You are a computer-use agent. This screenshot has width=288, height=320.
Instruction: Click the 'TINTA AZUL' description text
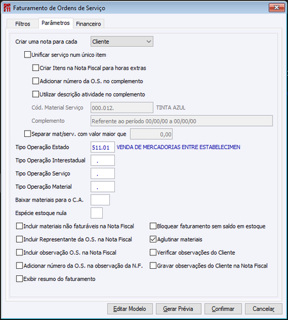tap(171, 108)
